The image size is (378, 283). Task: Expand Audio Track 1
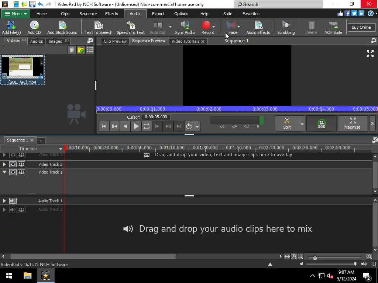pos(4,201)
